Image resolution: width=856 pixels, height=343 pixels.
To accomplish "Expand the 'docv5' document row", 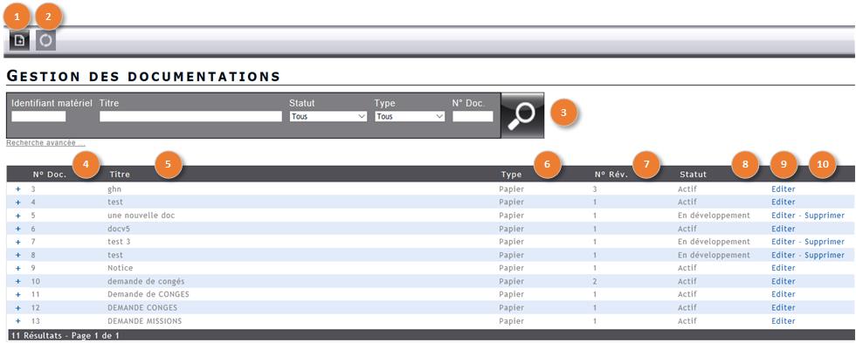I will 17,229.
